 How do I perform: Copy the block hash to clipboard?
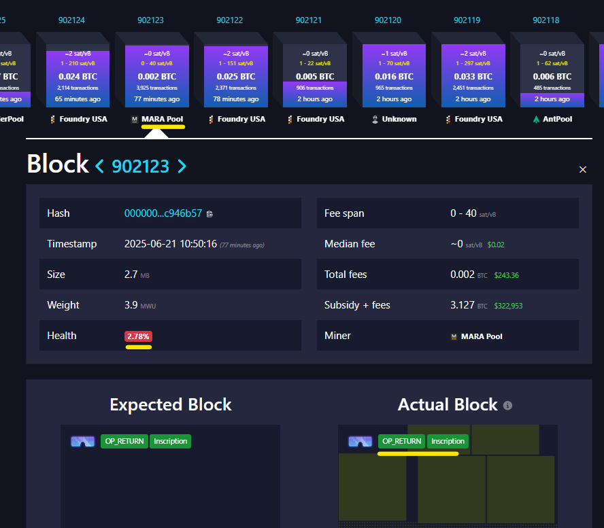[x=209, y=214]
